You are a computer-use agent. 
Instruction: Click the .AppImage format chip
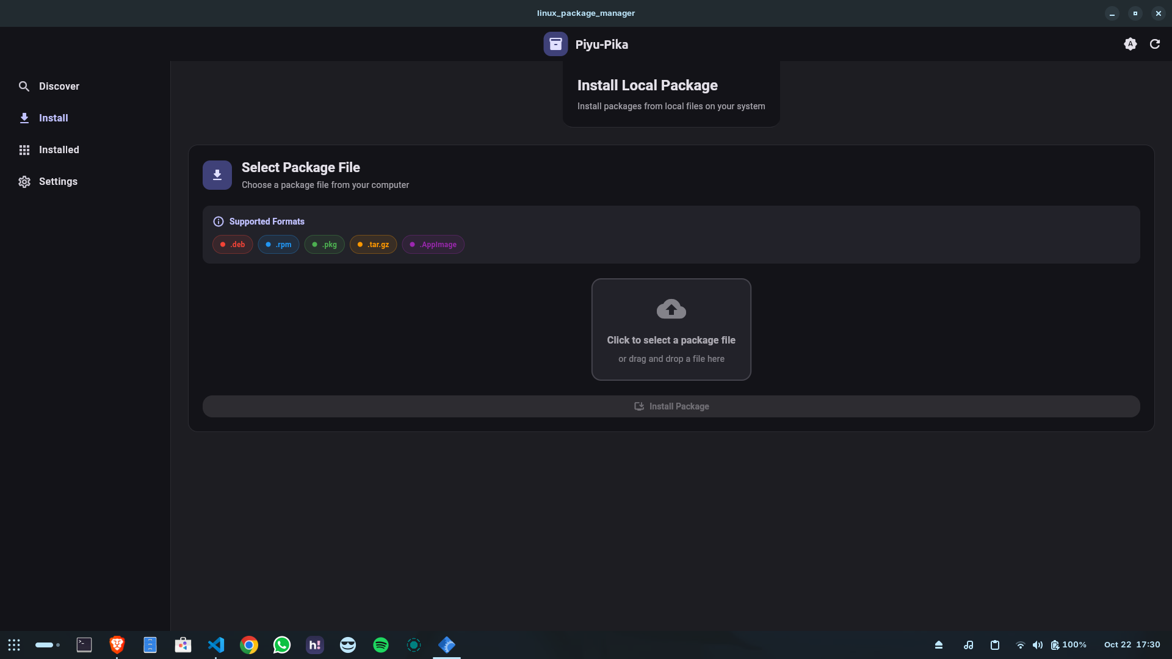pyautogui.click(x=433, y=245)
